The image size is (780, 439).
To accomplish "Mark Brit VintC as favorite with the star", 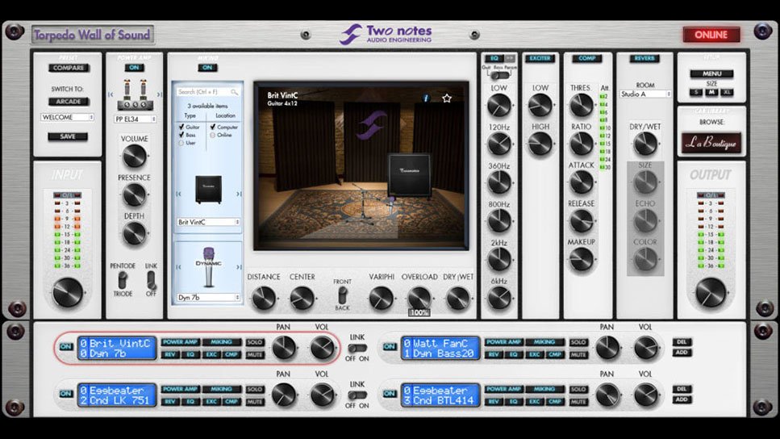I will (447, 98).
